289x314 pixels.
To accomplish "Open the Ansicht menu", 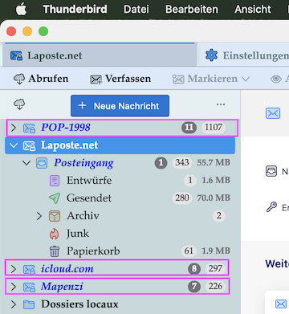I will (253, 10).
